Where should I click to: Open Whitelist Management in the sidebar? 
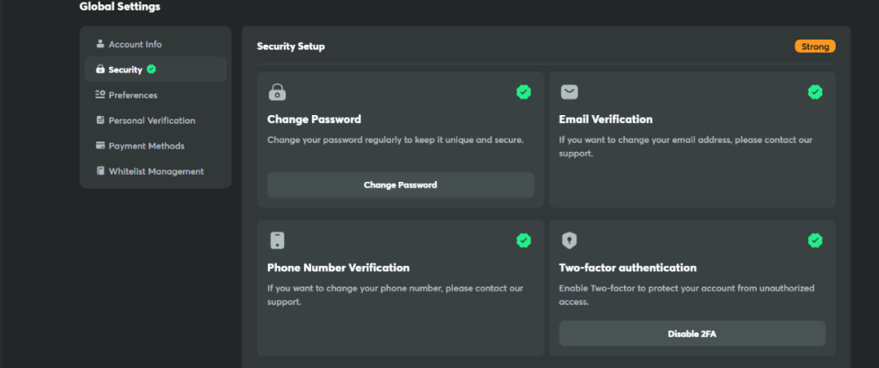pyautogui.click(x=156, y=171)
